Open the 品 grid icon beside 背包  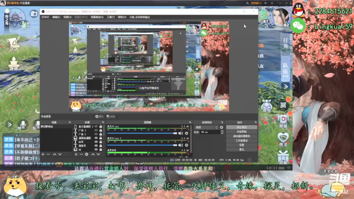coord(283,105)
